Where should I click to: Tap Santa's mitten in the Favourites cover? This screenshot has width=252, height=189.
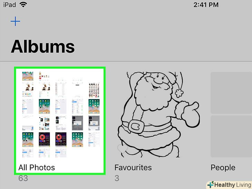[x=191, y=115]
